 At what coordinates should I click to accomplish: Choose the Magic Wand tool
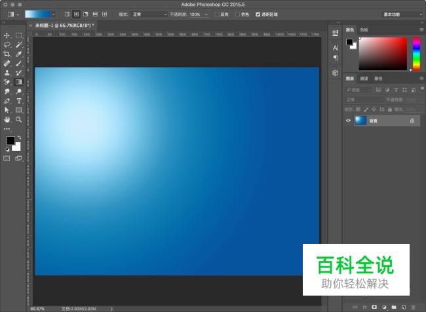coord(19,45)
